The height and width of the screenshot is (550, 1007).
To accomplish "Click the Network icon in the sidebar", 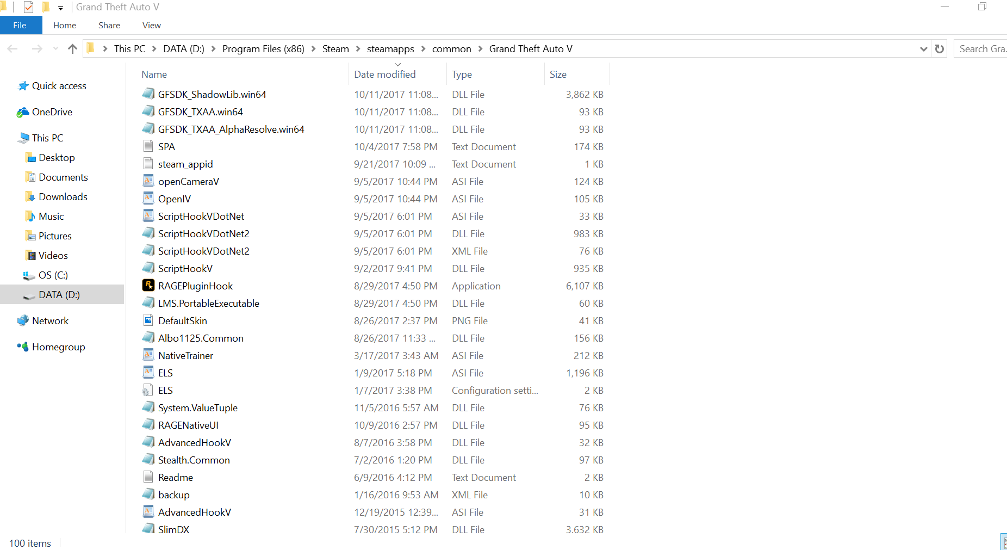I will 23,321.
